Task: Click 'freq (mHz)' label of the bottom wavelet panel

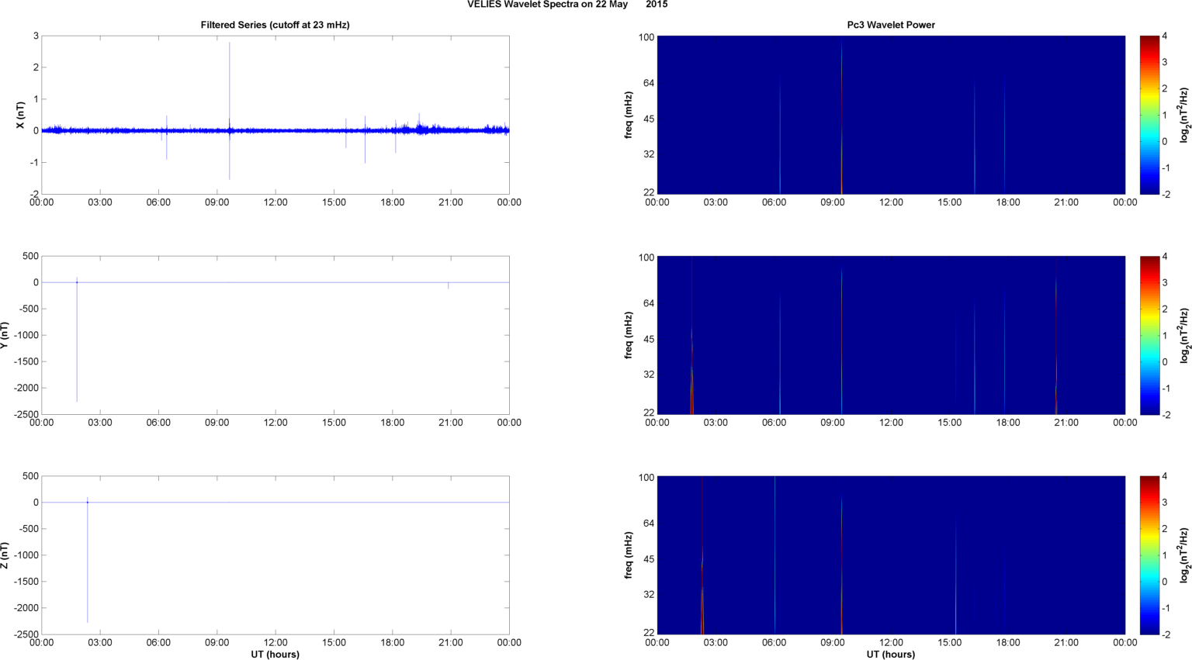Action: coord(629,555)
